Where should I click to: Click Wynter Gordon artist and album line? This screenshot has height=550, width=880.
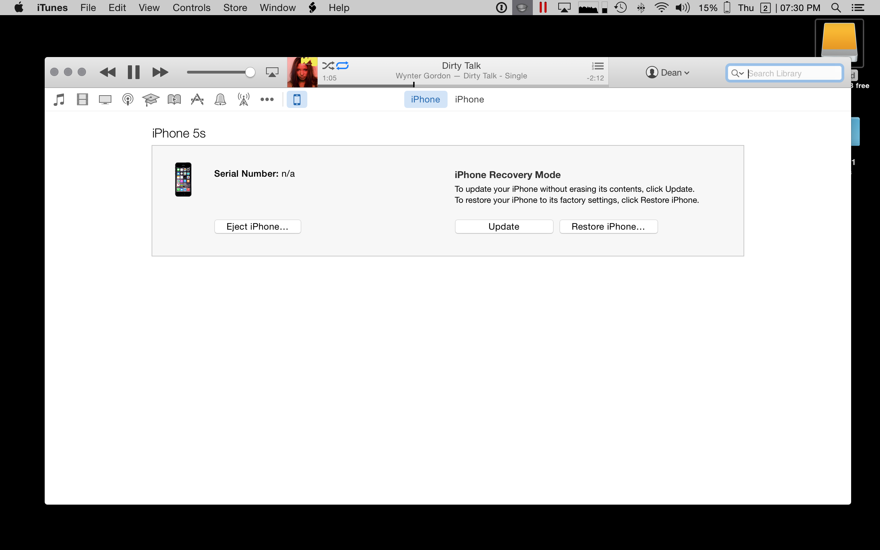[x=461, y=76]
